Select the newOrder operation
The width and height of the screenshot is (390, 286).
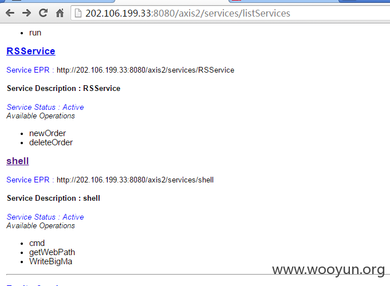[x=48, y=133]
